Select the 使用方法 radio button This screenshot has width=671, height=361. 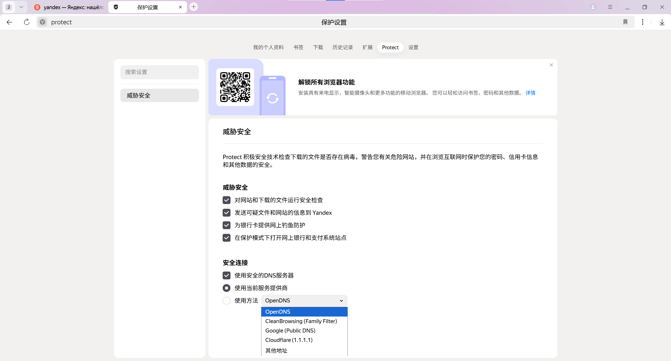[226, 301]
